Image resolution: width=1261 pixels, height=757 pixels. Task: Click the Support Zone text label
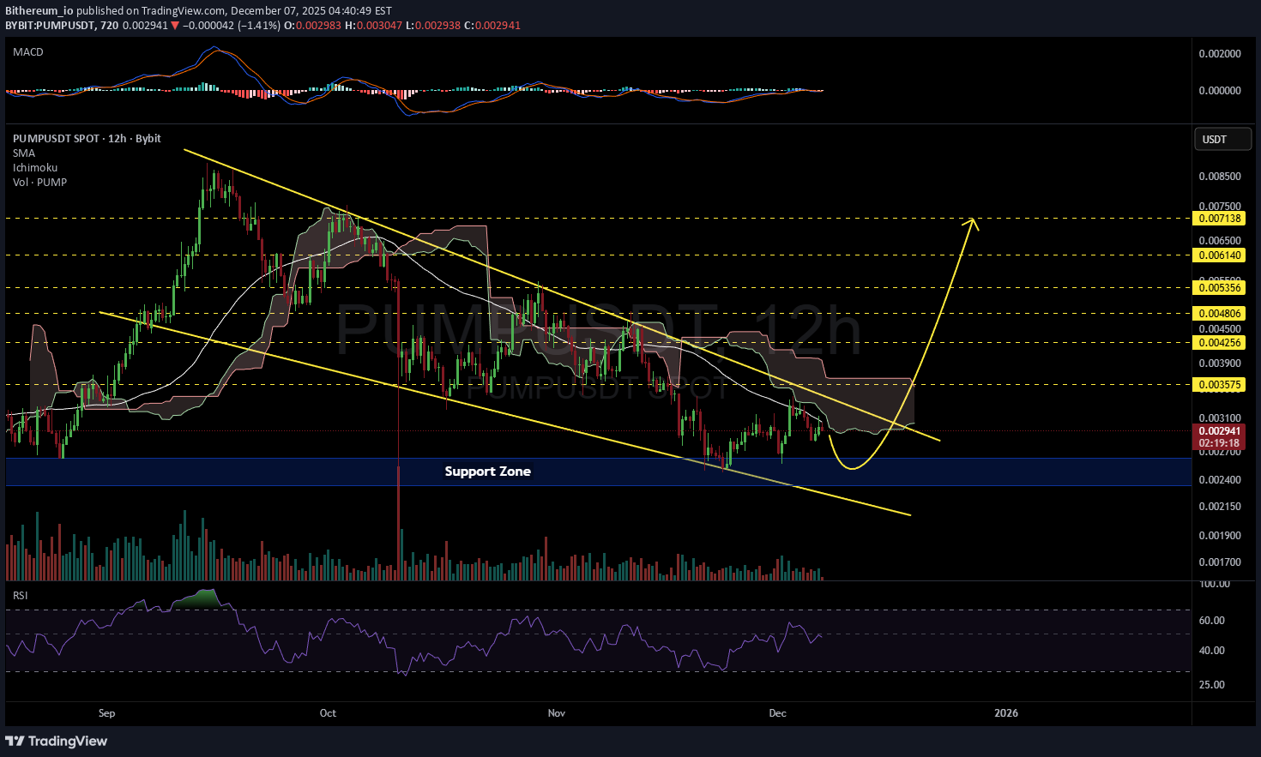pyautogui.click(x=487, y=472)
